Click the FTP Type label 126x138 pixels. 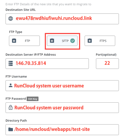(16, 32)
